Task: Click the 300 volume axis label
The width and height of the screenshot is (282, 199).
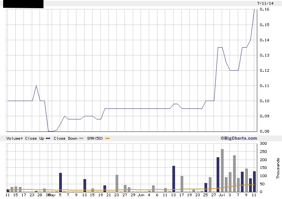Action: 263,144
